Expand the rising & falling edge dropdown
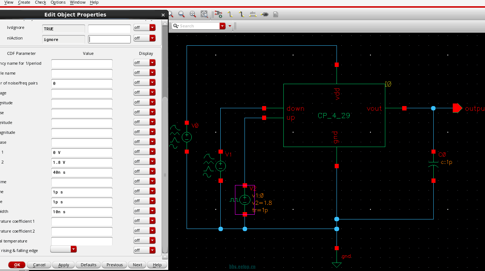 point(63,249)
